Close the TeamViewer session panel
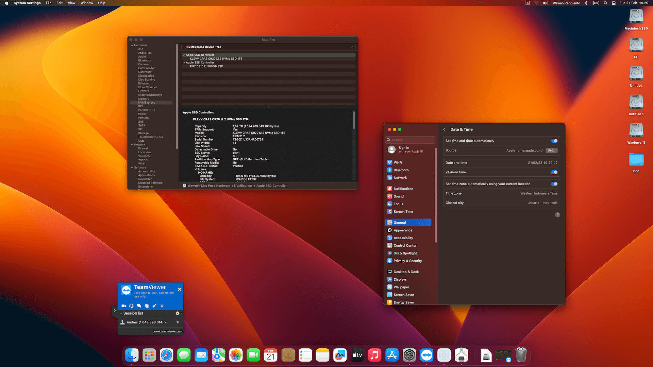This screenshot has width=653, height=367. [180, 289]
